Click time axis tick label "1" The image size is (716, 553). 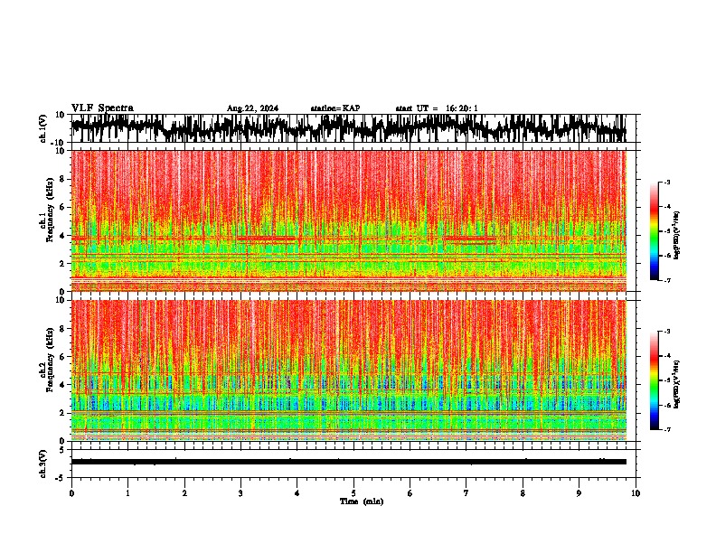coord(127,493)
